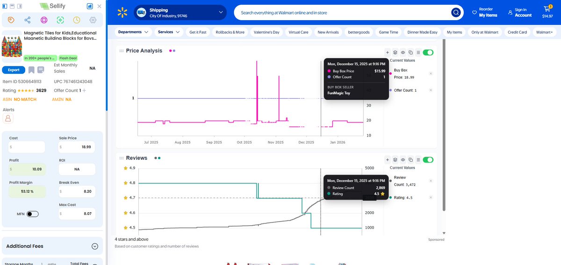
Task: Open Reorder My Items
Action: pos(485,13)
